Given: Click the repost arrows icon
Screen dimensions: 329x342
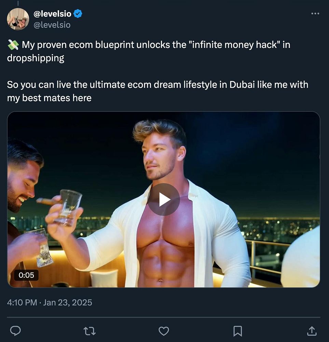Looking at the screenshot, I should (90, 331).
